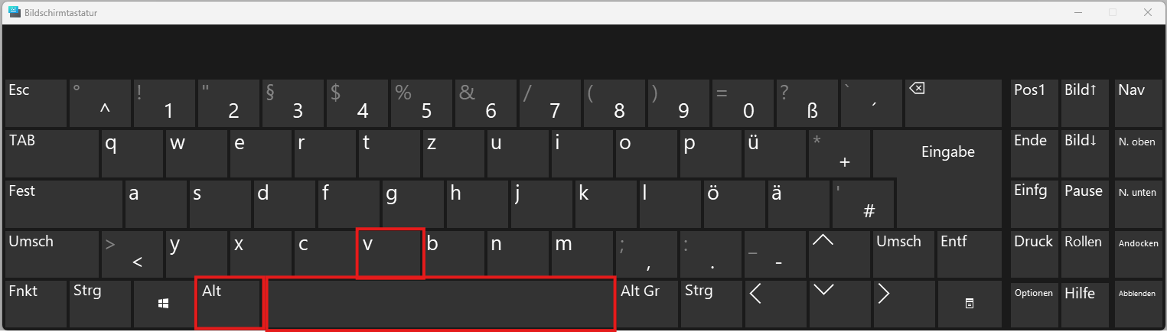Click the context menu key icon
The width and height of the screenshot is (1167, 332).
pyautogui.click(x=969, y=304)
